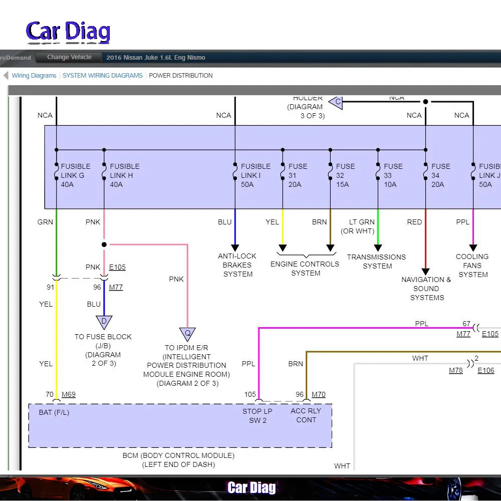501x501 pixels.
Task: Open the E105 link beside the pink wire
Action: pos(117,267)
